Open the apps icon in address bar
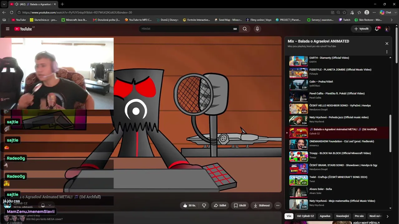This screenshot has width=399, height=224. 333,12
